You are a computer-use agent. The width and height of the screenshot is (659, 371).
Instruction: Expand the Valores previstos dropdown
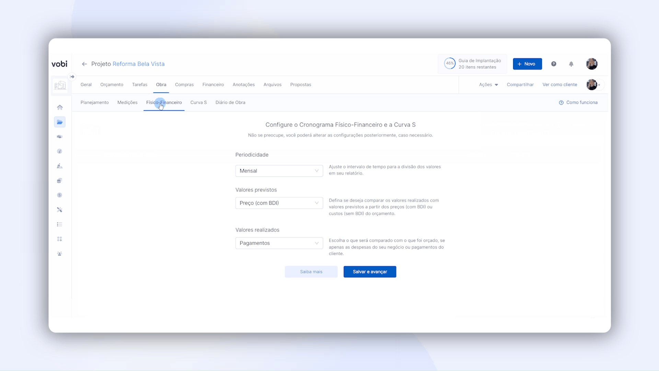point(279,203)
